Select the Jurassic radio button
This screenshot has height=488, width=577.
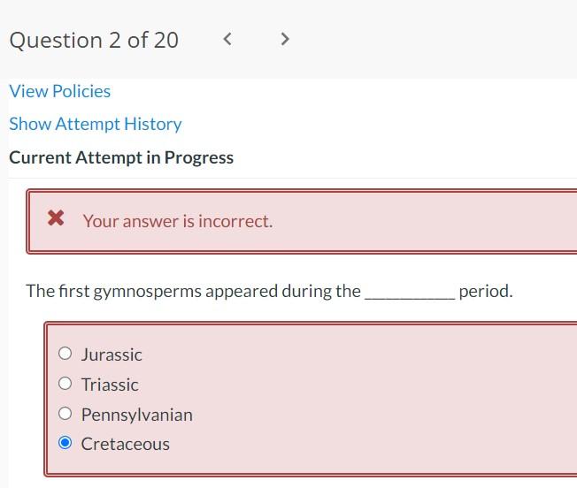65,354
